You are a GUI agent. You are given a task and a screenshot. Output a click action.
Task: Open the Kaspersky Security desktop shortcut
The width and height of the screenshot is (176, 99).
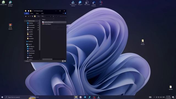point(10,4)
